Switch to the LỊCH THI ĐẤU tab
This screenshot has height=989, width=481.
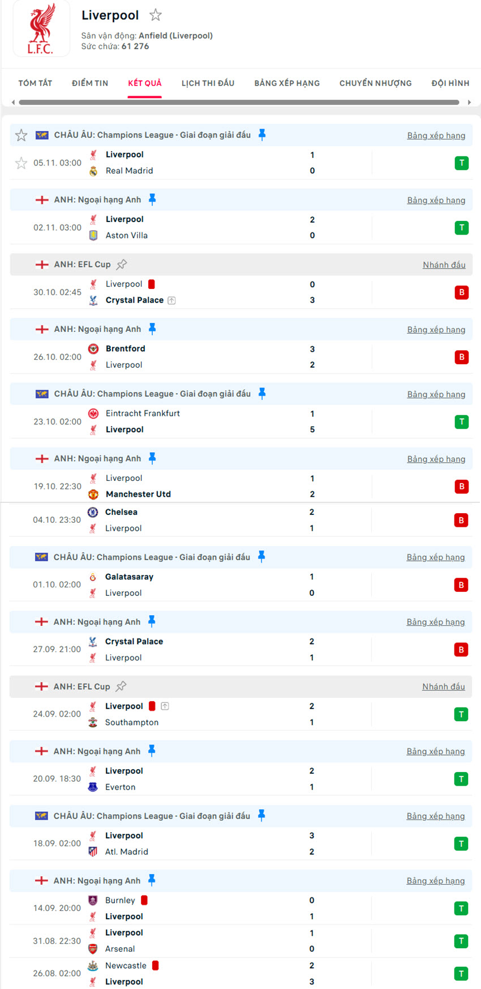[211, 83]
